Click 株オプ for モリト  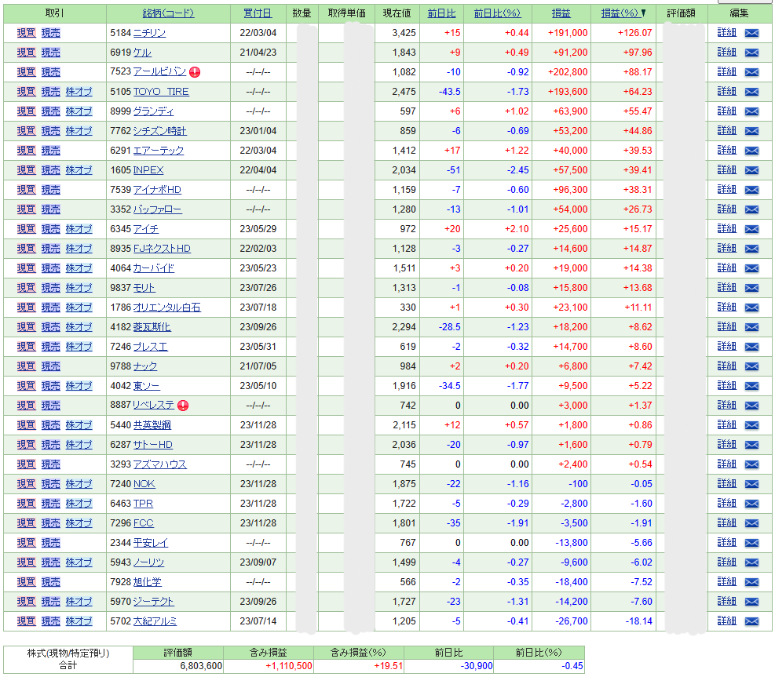coord(79,288)
